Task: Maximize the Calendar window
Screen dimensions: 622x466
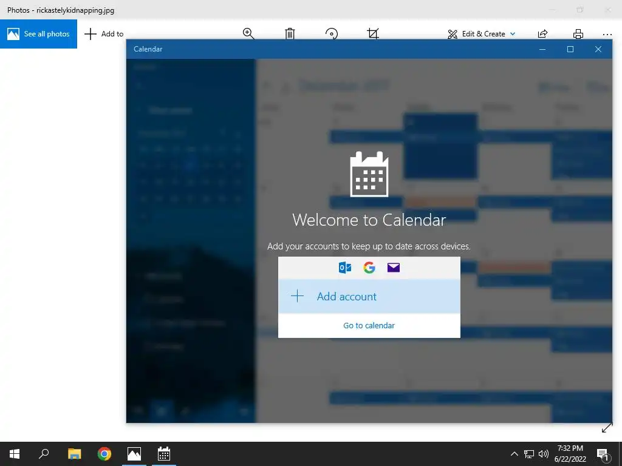Action: click(570, 49)
